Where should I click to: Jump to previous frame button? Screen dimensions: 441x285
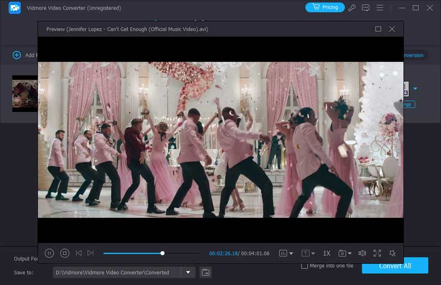(x=79, y=253)
